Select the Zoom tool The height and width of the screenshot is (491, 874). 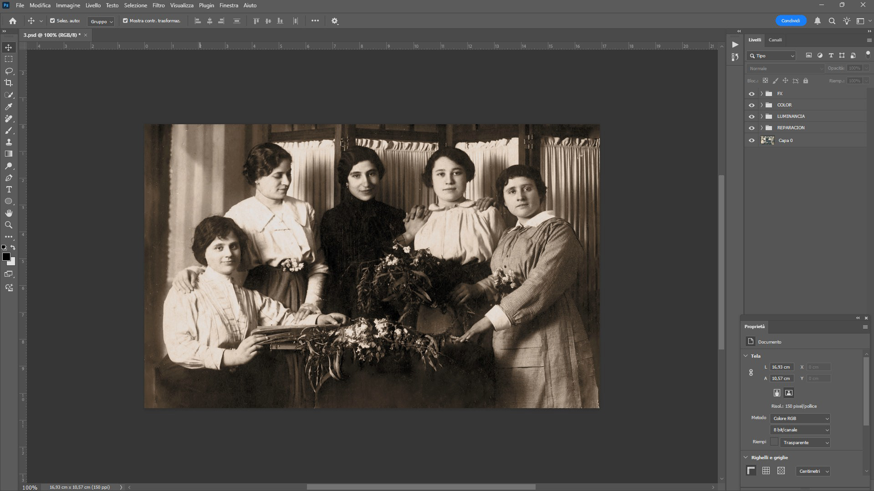(9, 225)
